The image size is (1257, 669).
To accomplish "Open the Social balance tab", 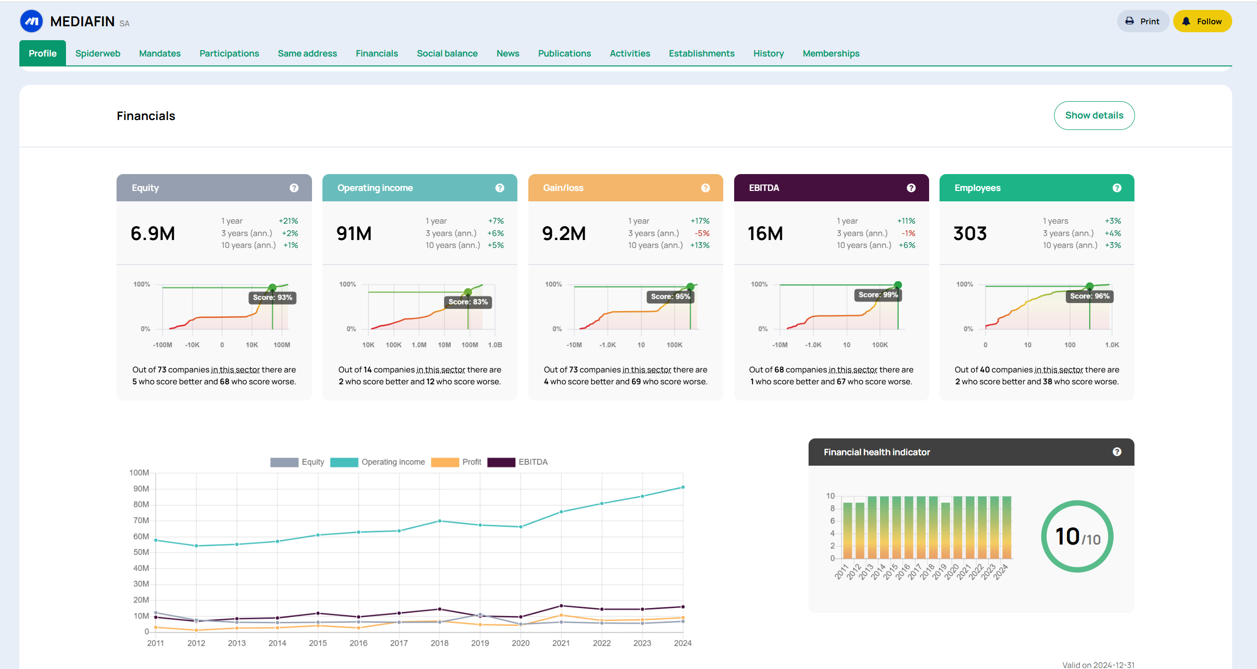I will (x=447, y=54).
